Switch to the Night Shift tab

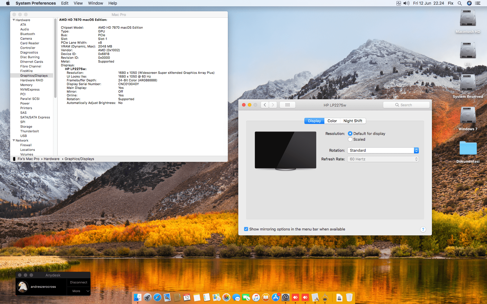click(353, 121)
